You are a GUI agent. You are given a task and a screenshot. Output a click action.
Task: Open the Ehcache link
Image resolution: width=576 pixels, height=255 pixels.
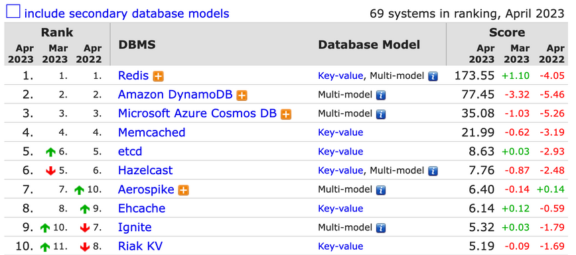coord(141,209)
